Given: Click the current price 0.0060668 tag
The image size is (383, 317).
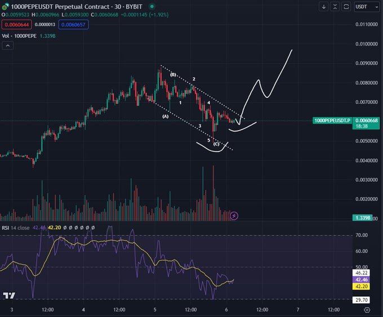Looking at the screenshot, I should tap(366, 120).
